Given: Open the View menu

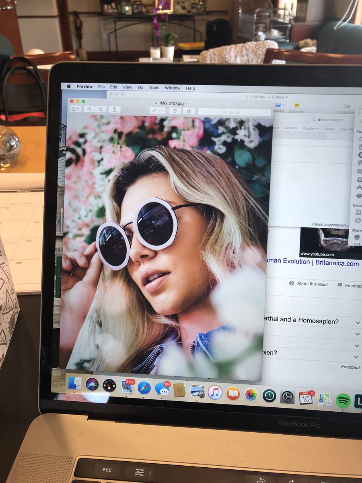Looking at the screenshot, I should 128,87.
